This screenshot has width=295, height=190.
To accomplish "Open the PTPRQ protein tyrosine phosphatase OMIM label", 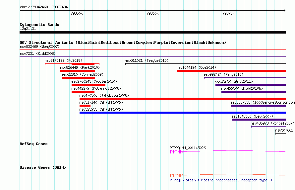I will point(221,180).
